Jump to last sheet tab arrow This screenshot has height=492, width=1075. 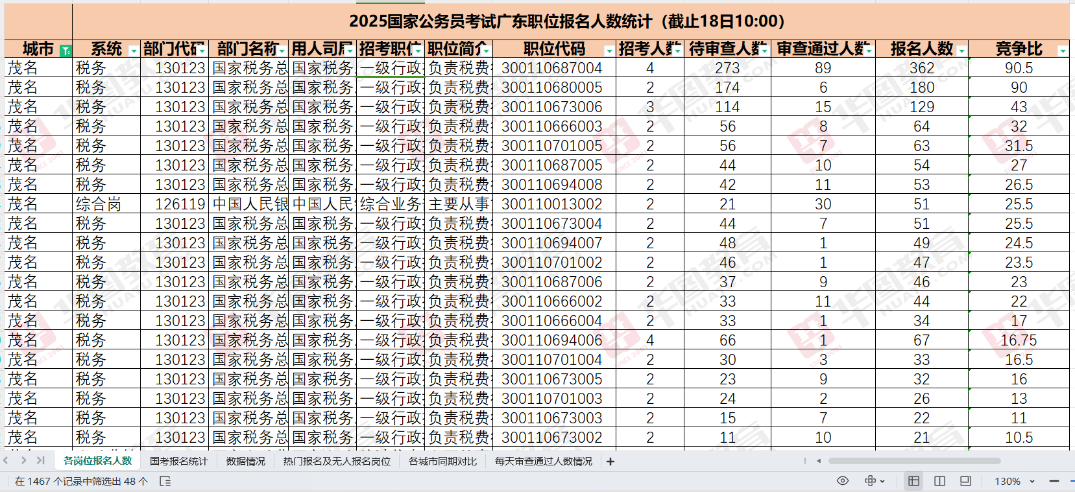coord(40,461)
